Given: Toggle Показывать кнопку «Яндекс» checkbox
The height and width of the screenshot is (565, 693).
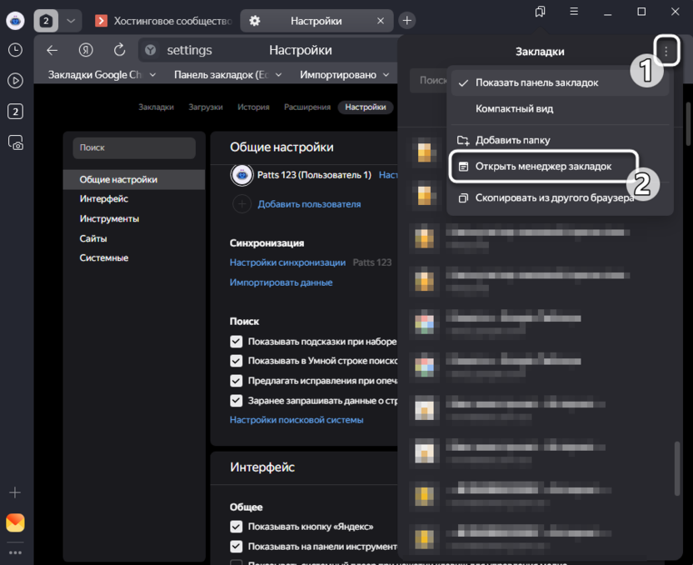Looking at the screenshot, I should 236,527.
